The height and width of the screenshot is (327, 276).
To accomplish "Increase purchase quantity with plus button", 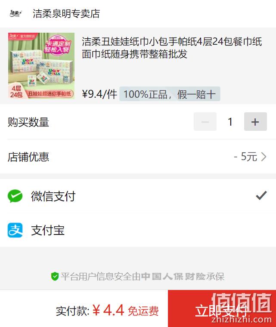I will [255, 122].
